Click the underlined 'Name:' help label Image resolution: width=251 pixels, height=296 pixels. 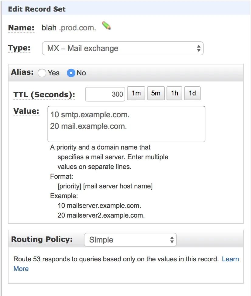coord(21,28)
